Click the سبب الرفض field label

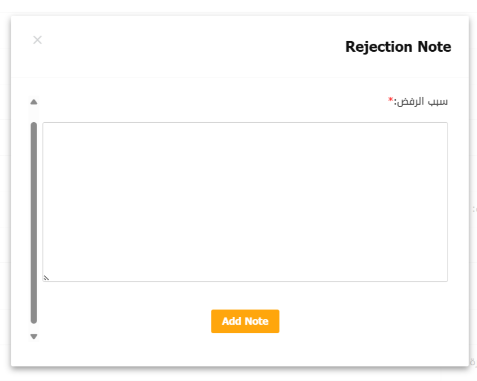[x=422, y=101]
